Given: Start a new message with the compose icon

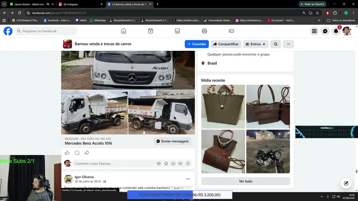Looking at the screenshot, I should click(346, 183).
